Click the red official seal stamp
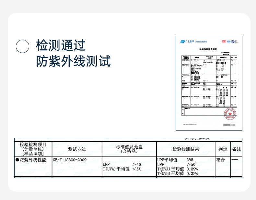The height and width of the screenshot is (200, 256). 230,114
